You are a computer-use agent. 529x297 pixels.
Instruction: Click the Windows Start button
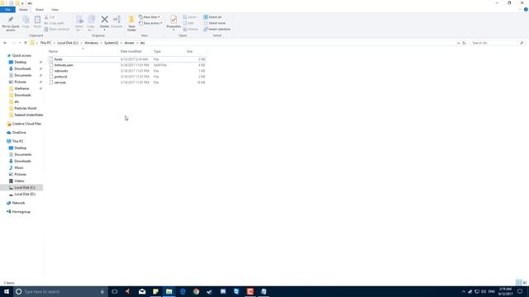point(7,291)
